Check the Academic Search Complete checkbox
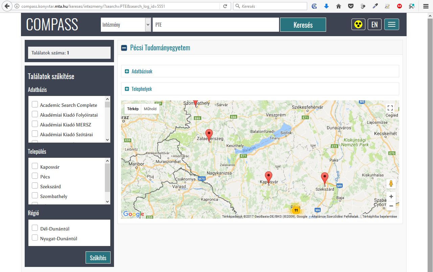 35,104
